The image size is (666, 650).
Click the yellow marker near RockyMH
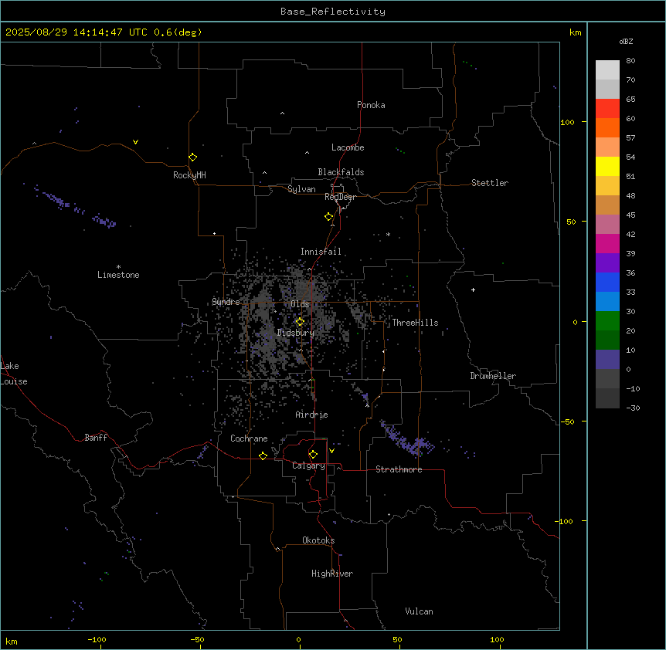tap(192, 157)
